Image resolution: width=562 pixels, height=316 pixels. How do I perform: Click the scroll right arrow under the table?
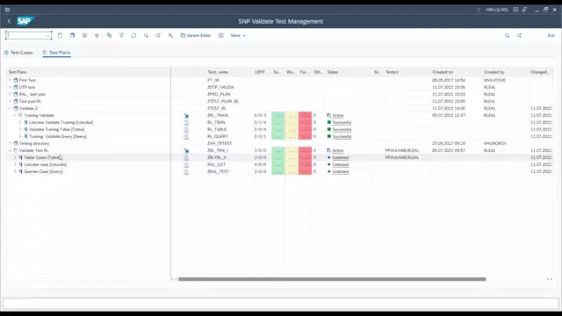point(551,279)
